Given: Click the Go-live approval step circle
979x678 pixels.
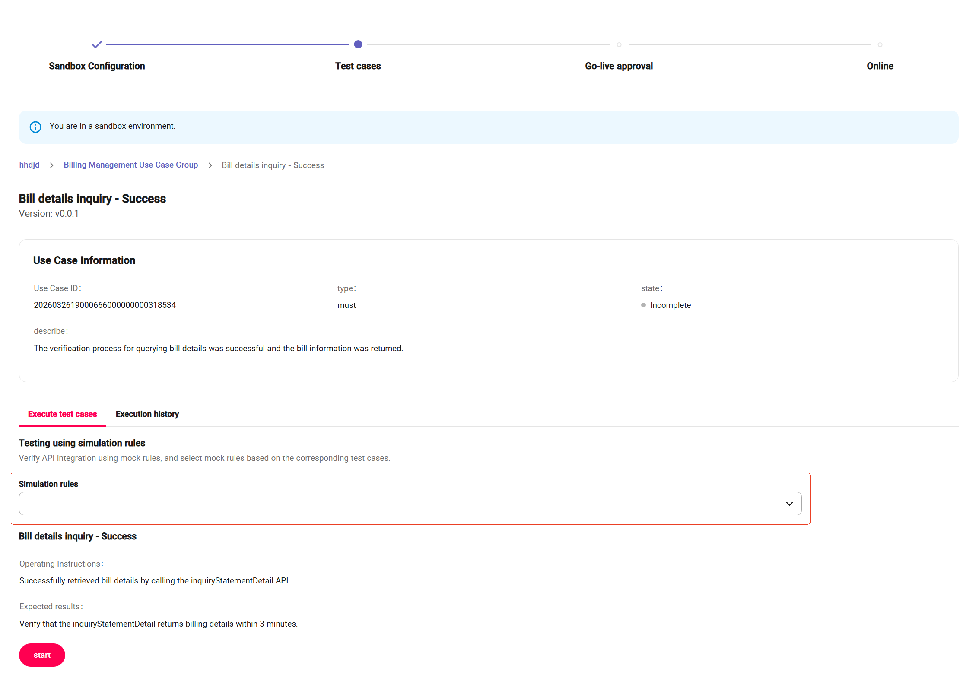Looking at the screenshot, I should coord(619,44).
